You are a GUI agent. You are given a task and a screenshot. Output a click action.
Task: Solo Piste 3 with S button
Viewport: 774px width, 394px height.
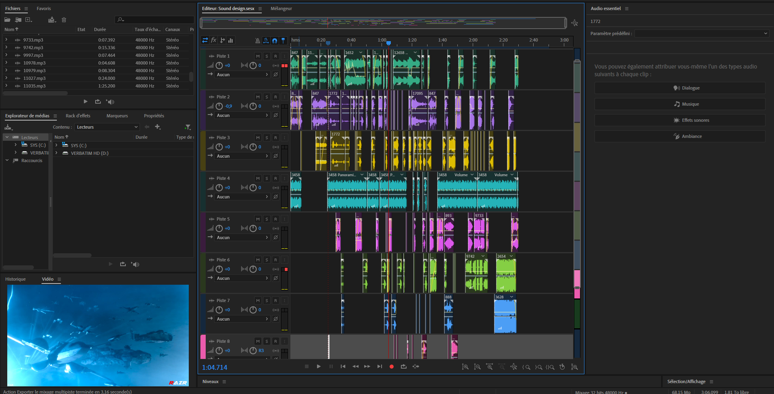[267, 138]
